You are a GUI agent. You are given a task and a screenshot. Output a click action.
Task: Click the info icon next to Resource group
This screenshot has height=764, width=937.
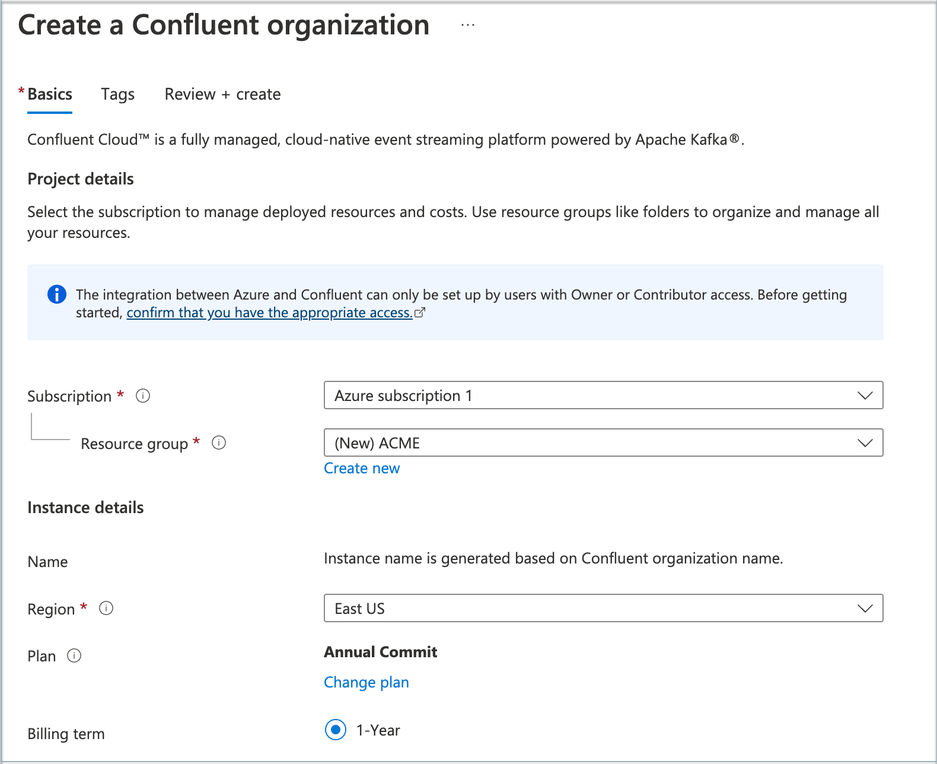219,443
